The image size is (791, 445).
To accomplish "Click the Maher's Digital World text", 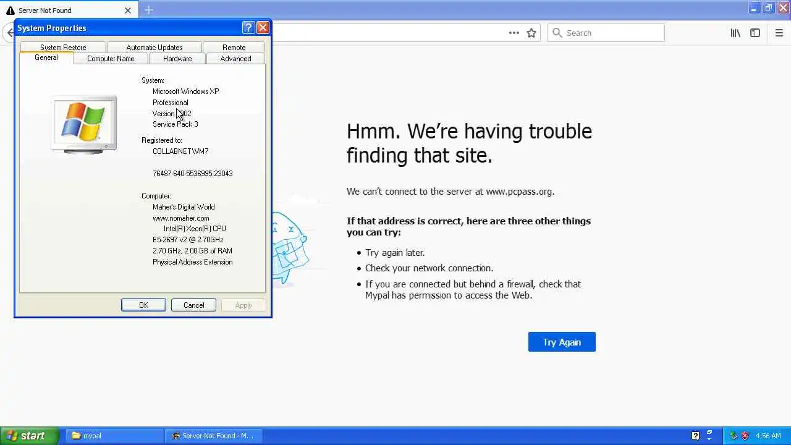I will [x=184, y=207].
